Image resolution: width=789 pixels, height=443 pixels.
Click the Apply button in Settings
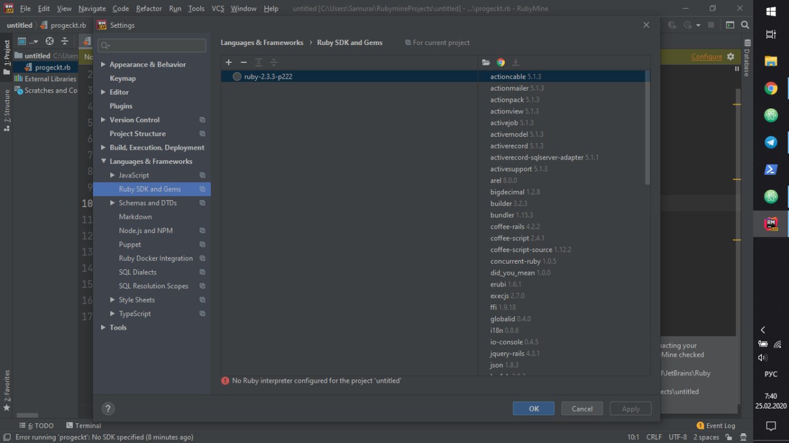[x=631, y=408]
